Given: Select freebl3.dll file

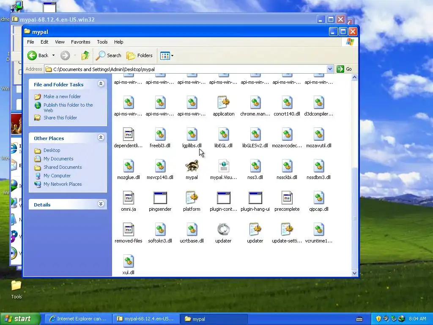Looking at the screenshot, I should point(160,134).
